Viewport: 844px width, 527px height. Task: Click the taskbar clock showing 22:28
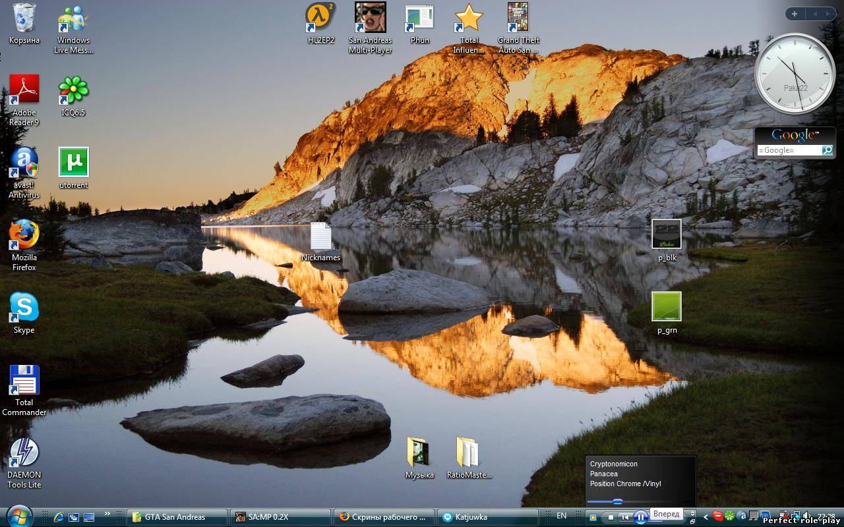pyautogui.click(x=826, y=516)
